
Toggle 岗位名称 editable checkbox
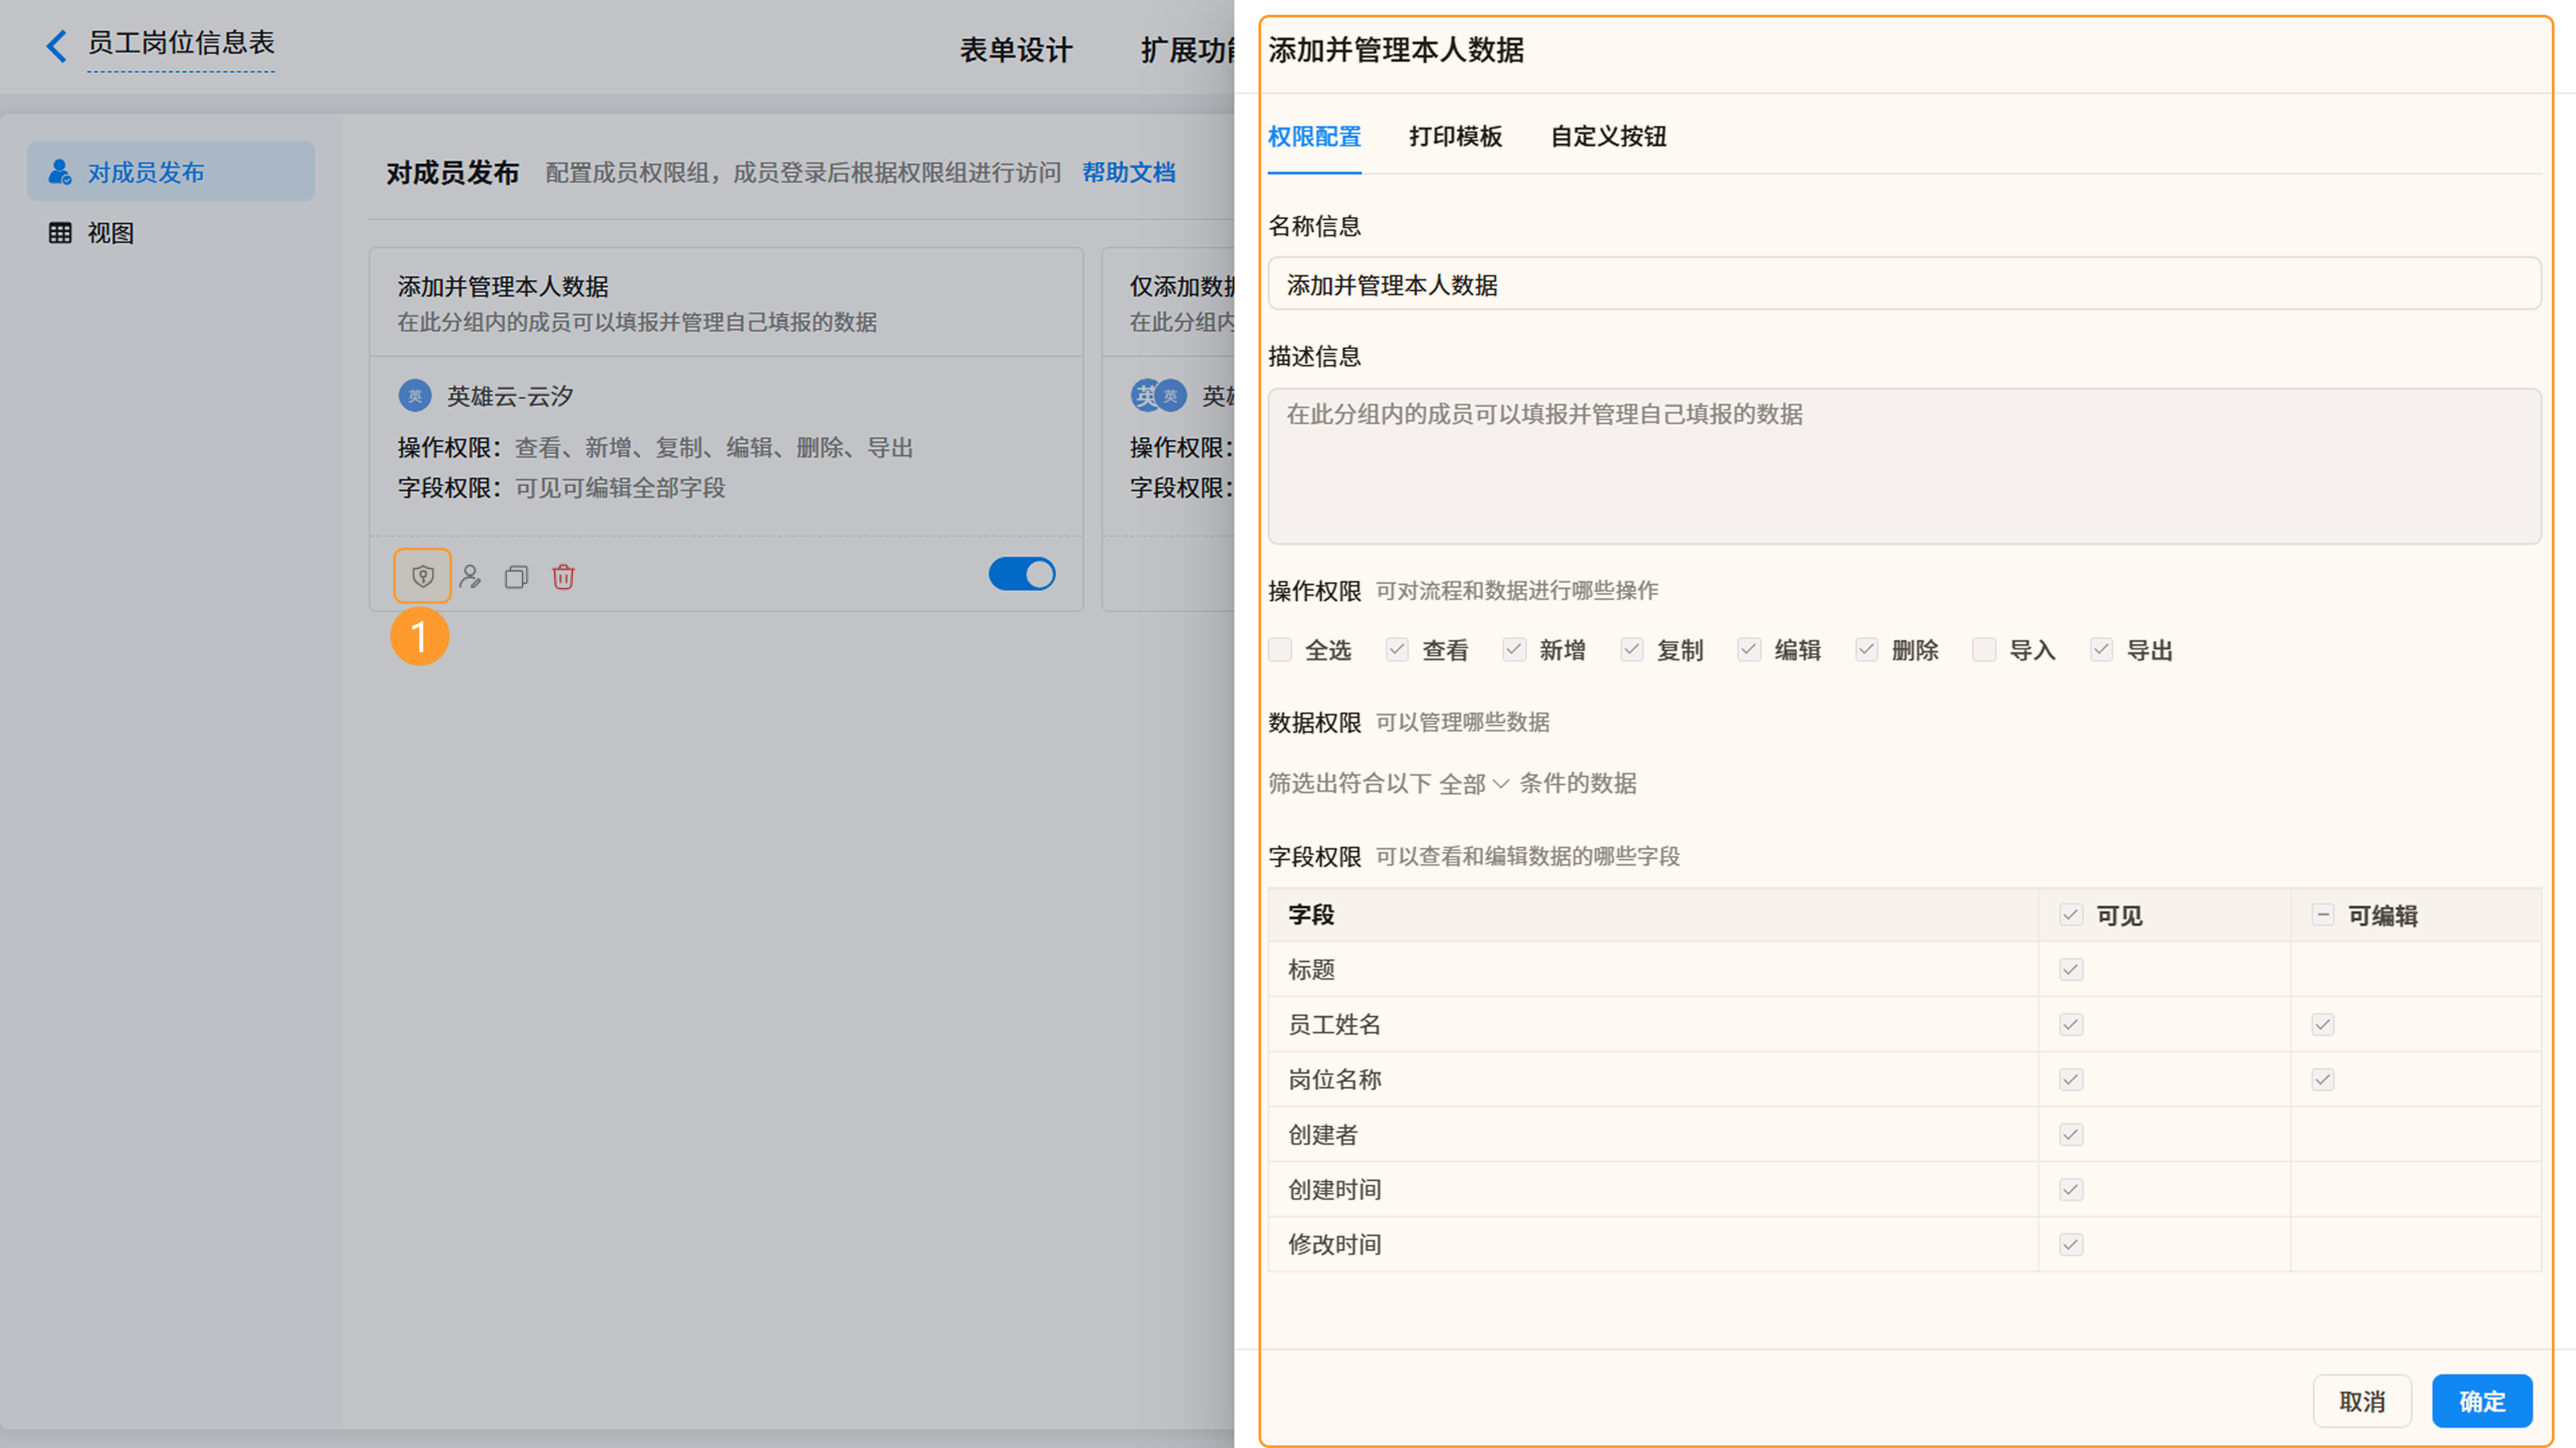[x=2323, y=1080]
